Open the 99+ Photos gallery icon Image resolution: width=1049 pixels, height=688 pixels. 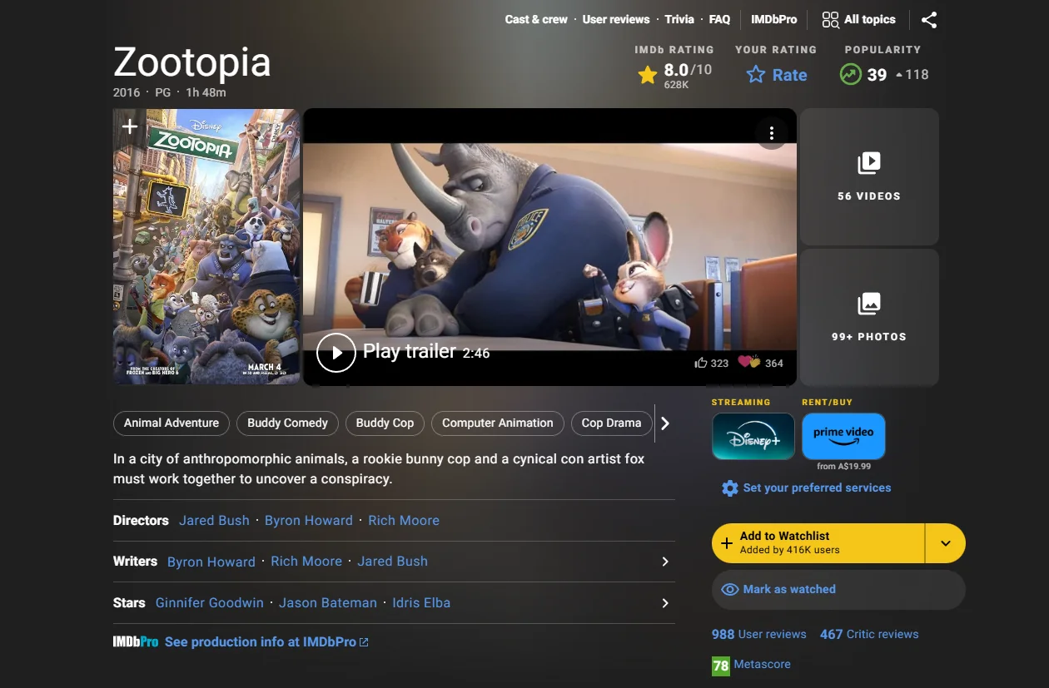tap(869, 304)
